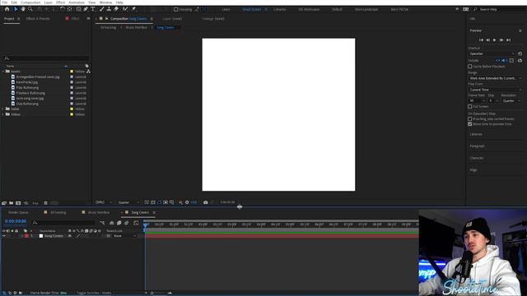Hide the Song Covers layer with eye toggle
Screen dimensions: 527x296
tap(4, 236)
